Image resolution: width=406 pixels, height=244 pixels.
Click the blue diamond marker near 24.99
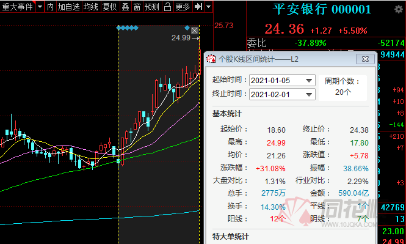(187, 28)
